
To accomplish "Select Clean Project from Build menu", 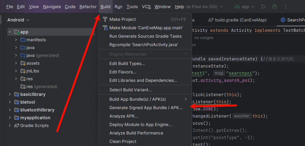I will [123, 141].
